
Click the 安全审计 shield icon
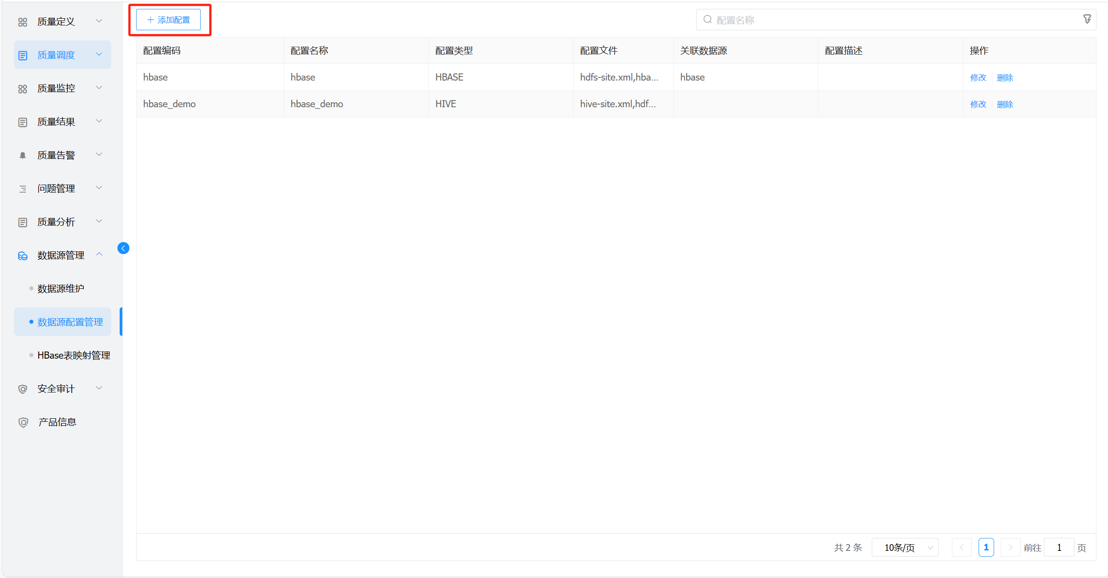tap(23, 389)
